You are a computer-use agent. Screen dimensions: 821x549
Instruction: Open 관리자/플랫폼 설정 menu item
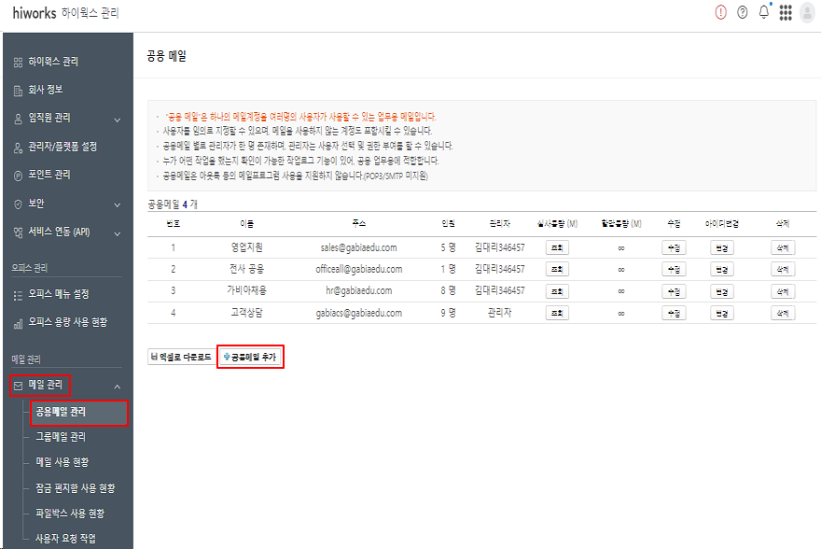pyautogui.click(x=63, y=147)
